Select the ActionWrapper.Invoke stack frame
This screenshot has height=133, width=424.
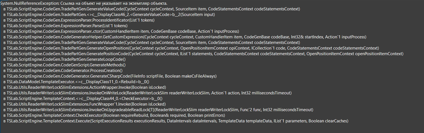coord(85,87)
